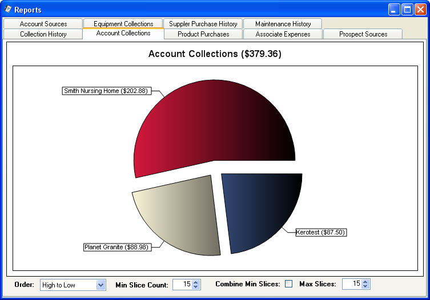Click the Max Slices value field
Image resolution: width=430 pixels, height=300 pixels.
coord(352,284)
